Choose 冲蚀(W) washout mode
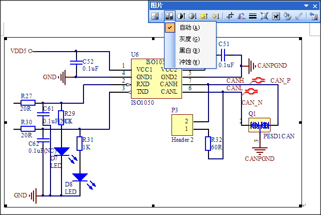The width and height of the screenshot is (321, 215). click(190, 62)
